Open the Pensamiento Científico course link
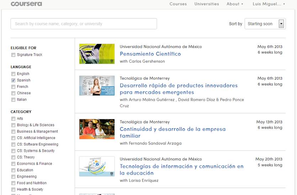The image size is (297, 195). [x=150, y=54]
